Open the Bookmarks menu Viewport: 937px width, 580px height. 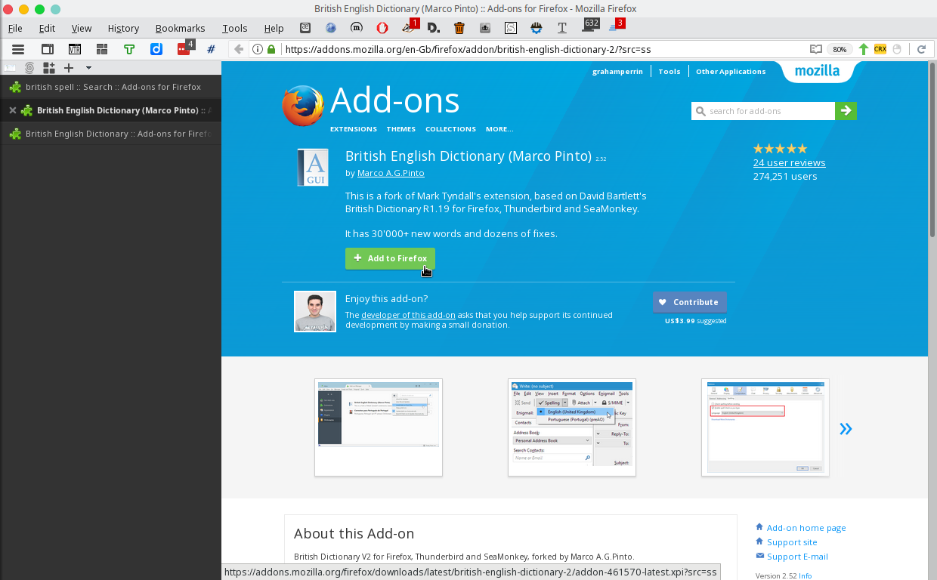(x=180, y=28)
